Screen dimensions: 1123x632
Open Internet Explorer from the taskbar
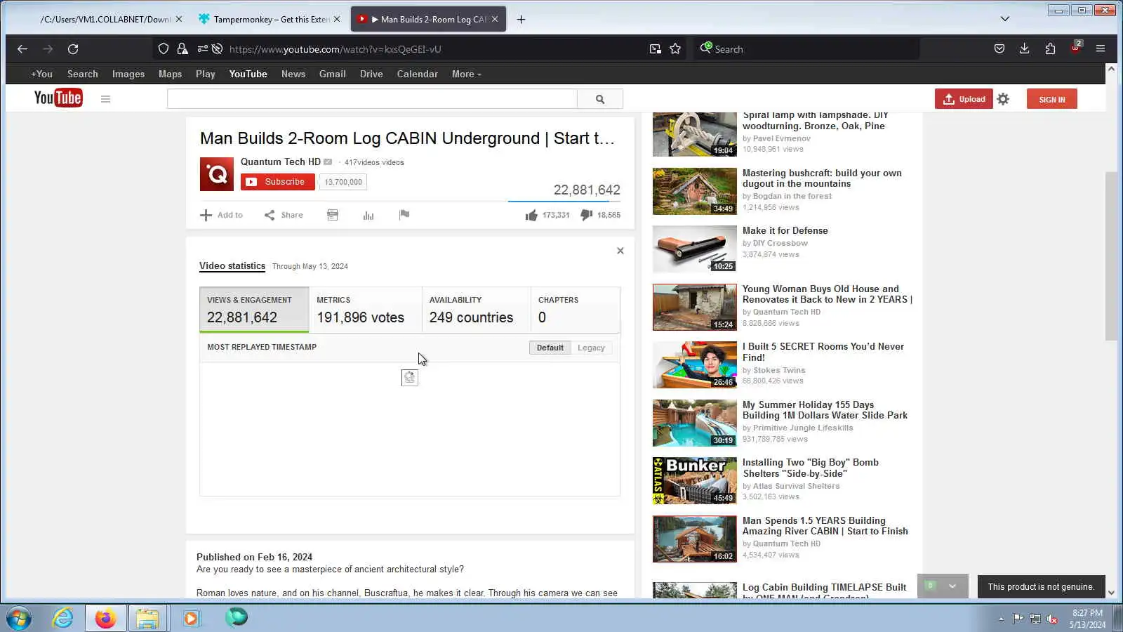click(63, 619)
